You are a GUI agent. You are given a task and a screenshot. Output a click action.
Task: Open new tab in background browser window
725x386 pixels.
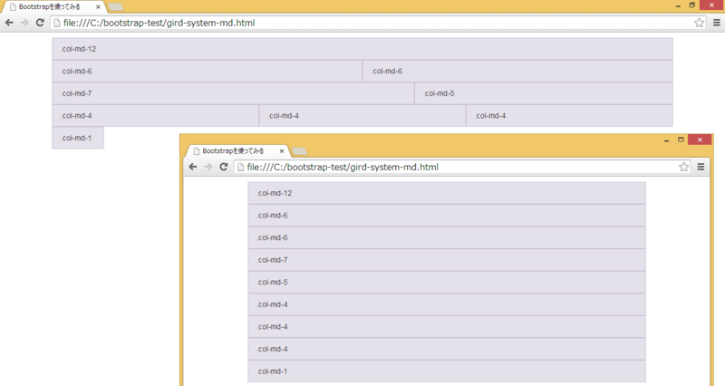(116, 7)
